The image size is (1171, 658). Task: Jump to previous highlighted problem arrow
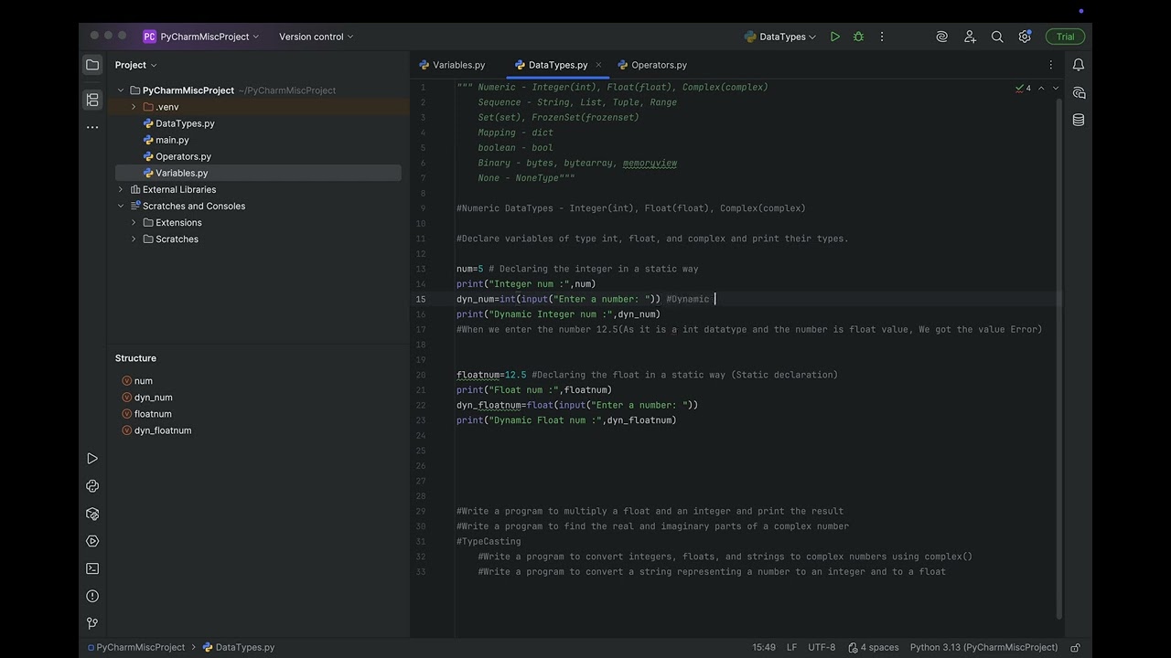coord(1040,88)
